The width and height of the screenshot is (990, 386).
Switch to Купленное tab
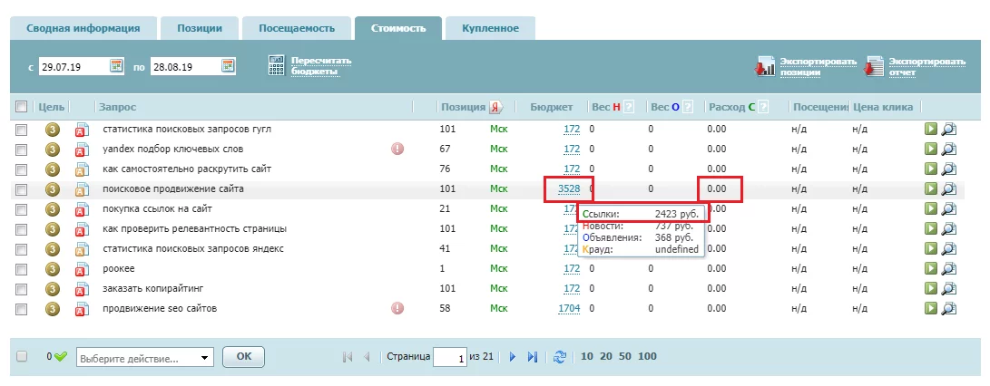(x=491, y=28)
